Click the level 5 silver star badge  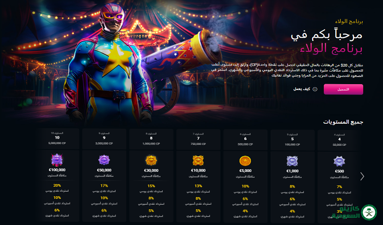point(292,161)
